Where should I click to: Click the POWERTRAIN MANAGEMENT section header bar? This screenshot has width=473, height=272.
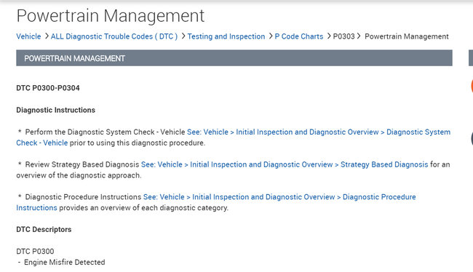[234, 58]
